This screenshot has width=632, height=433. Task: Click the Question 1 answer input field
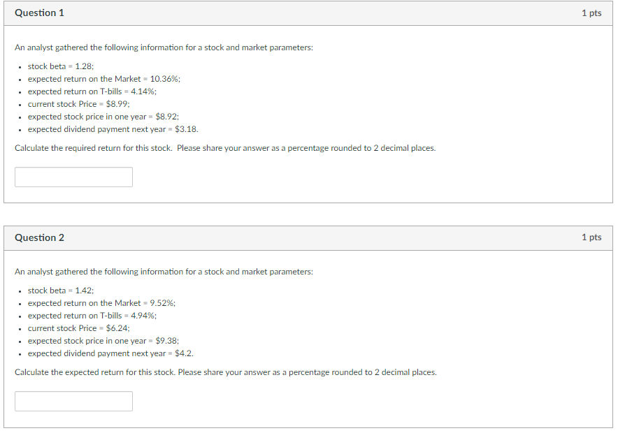tap(73, 177)
